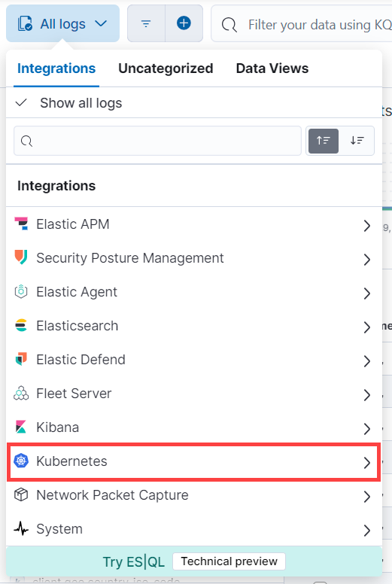Click the Elastic APM logo icon
The width and height of the screenshot is (392, 584).
click(21, 224)
